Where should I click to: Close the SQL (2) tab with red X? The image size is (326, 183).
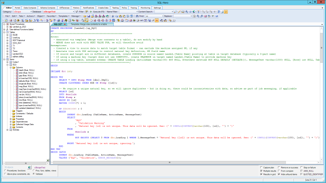[65, 24]
